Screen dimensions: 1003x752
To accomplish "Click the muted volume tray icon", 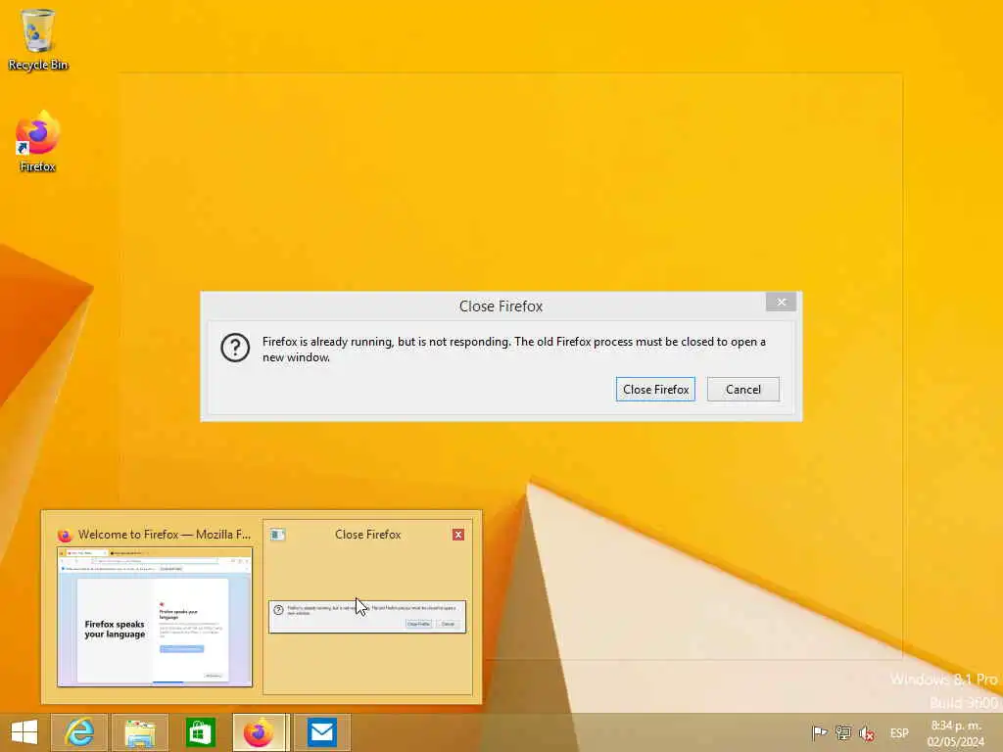I will point(867,732).
